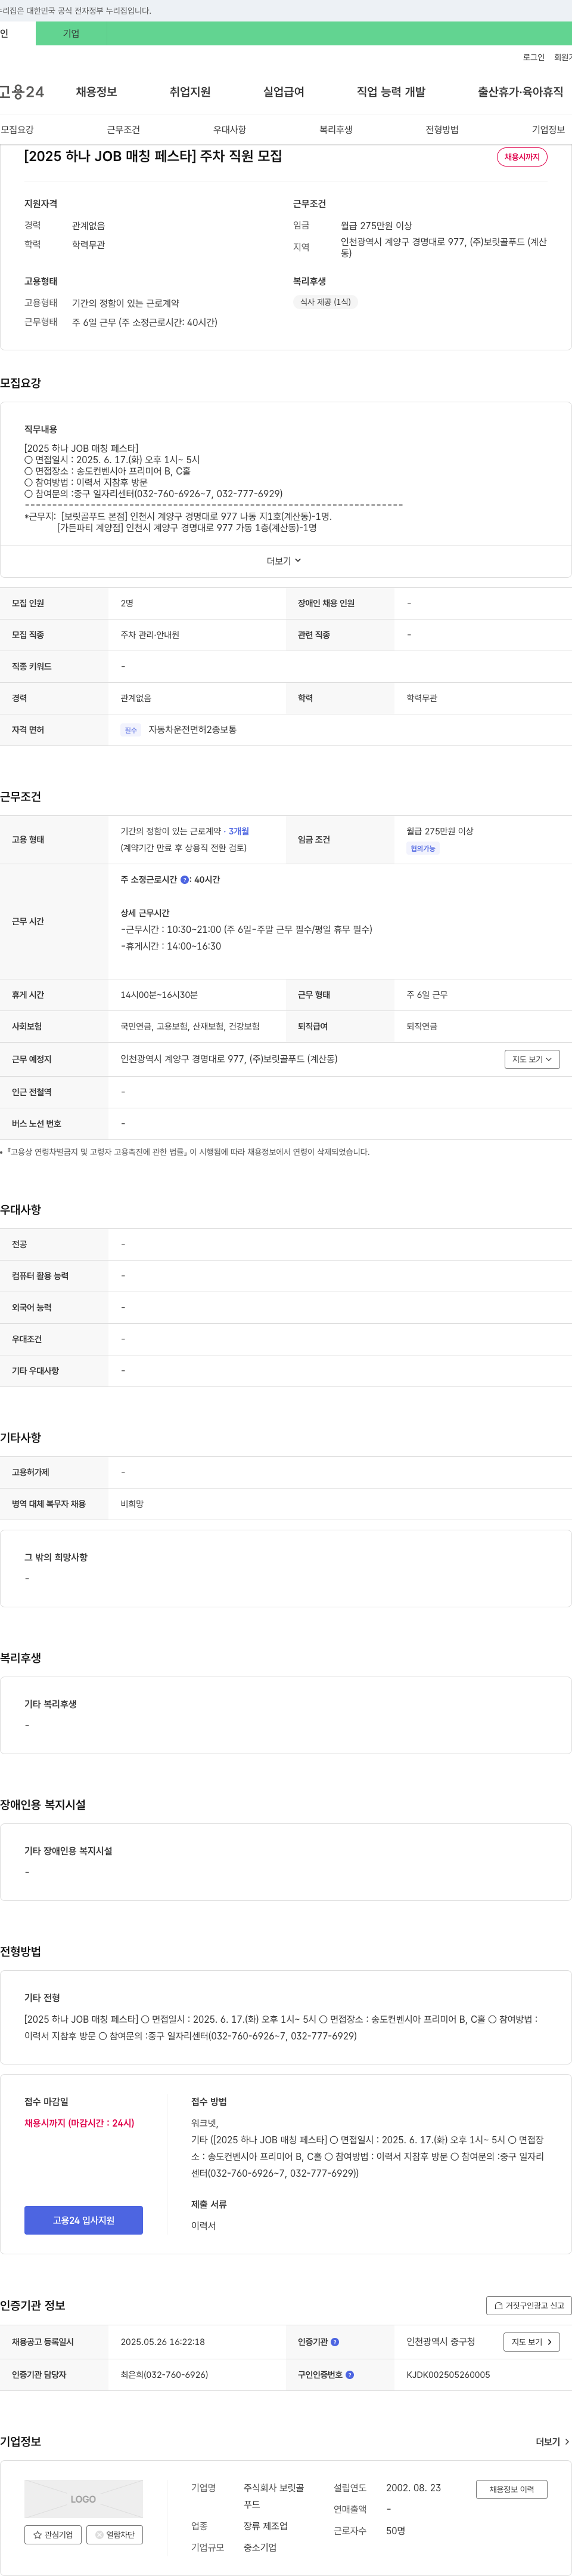Toggle the 열람차단 block button
The image size is (572, 2576).
pyautogui.click(x=115, y=2535)
